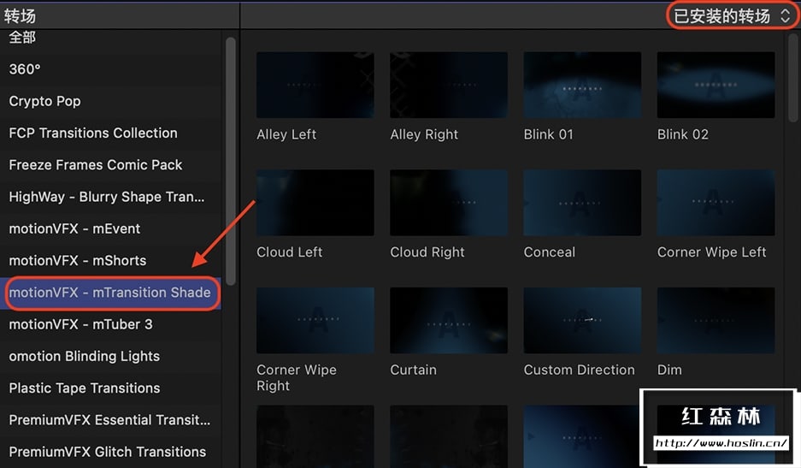This screenshot has height=468, width=801.
Task: Click the Alley Left transition thumbnail
Action: 315,85
